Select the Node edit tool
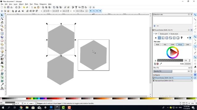197x110 pixels. coord(2,19)
